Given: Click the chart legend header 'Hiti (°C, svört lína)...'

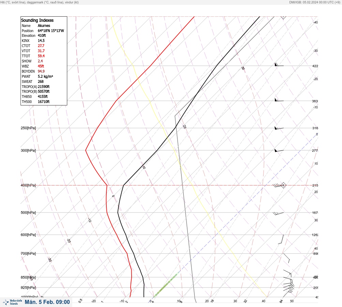Looking at the screenshot, I should point(40,2).
